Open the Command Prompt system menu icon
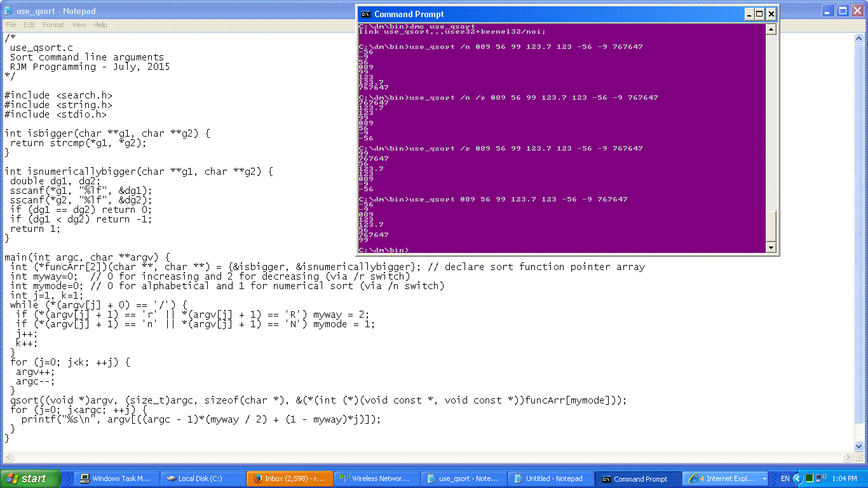Screen dimensions: 868x488 point(365,14)
